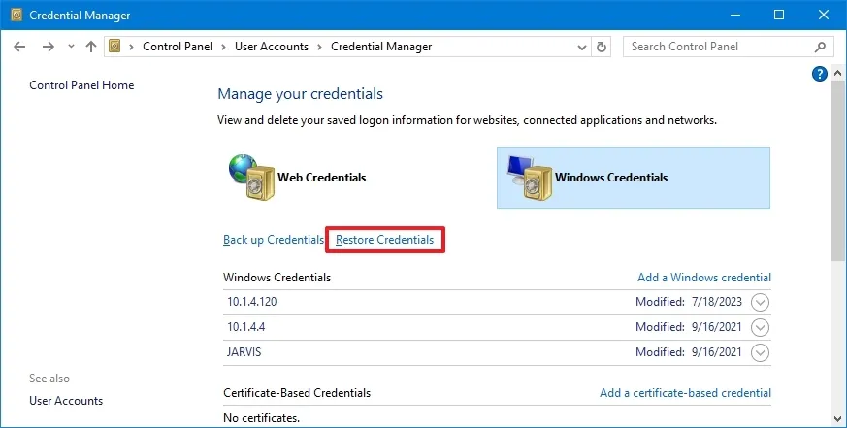The height and width of the screenshot is (428, 847).
Task: Open Help with the question mark icon
Action: [x=820, y=74]
